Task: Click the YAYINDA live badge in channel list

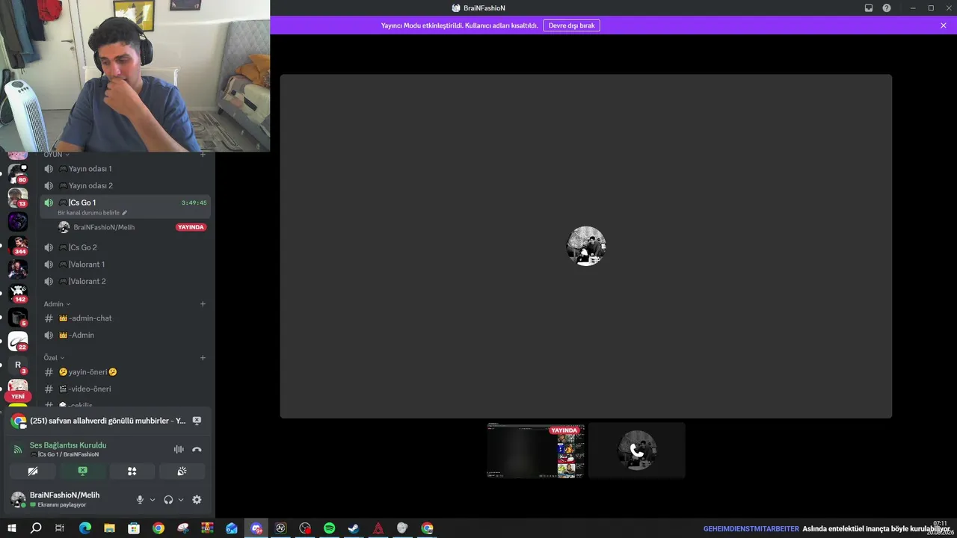Action: pos(191,227)
